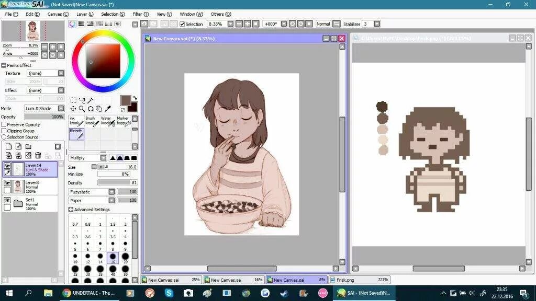Toggle the lower checkbox beside Layer8
Image resolution: width=536 pixels, height=301 pixels.
coord(7,190)
